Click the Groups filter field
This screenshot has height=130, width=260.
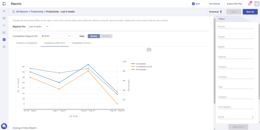(236, 37)
